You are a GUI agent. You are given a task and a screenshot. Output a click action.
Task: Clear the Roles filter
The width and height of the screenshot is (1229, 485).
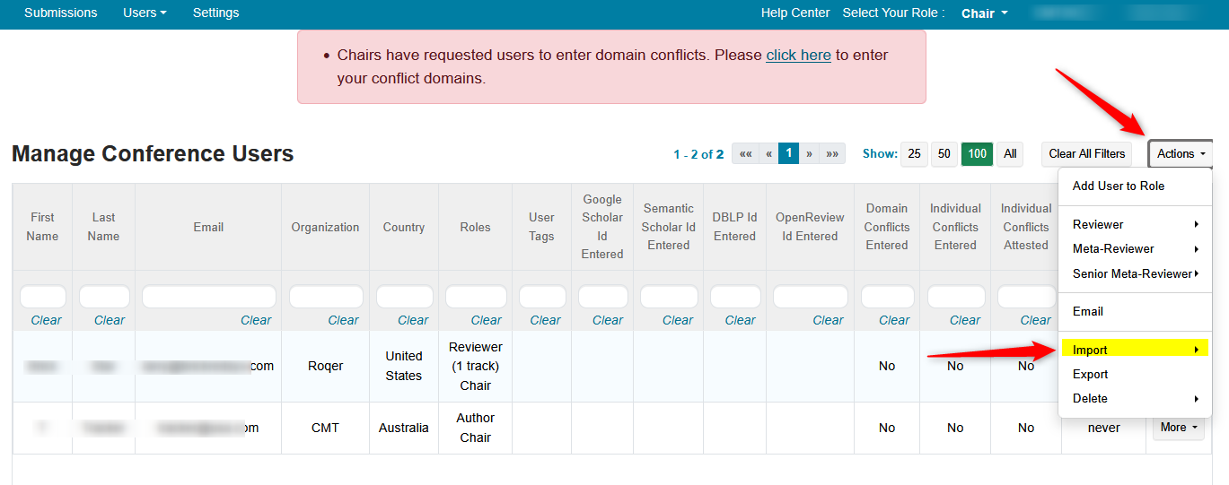487,320
